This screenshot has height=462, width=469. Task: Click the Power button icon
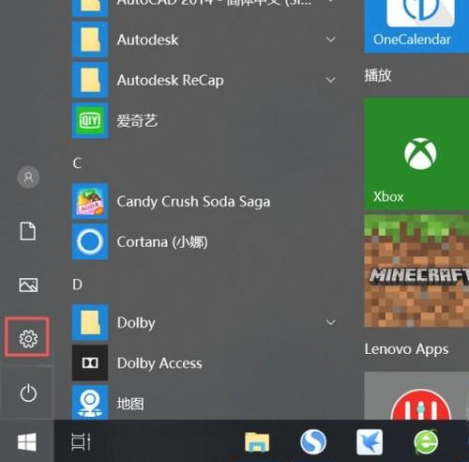28,393
